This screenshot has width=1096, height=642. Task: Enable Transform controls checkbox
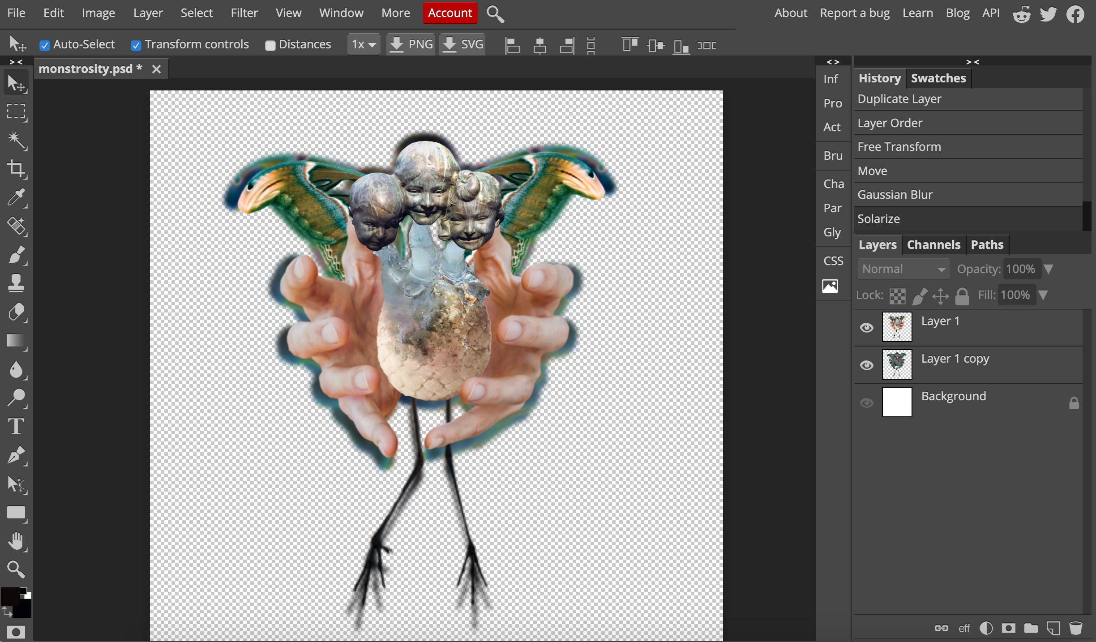click(137, 44)
